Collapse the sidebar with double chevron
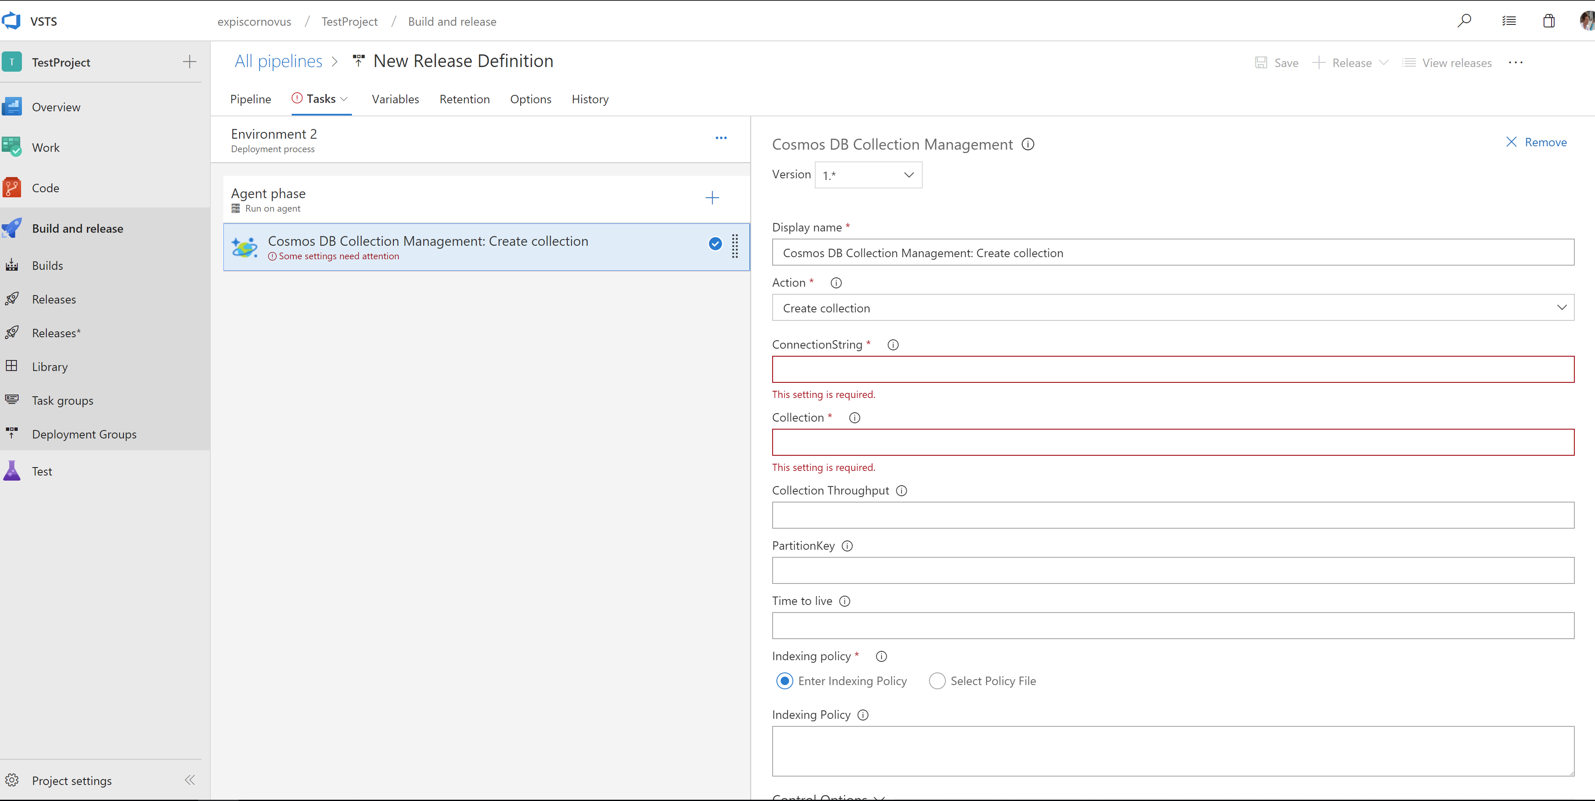Screen dimensions: 1595x801 point(189,780)
